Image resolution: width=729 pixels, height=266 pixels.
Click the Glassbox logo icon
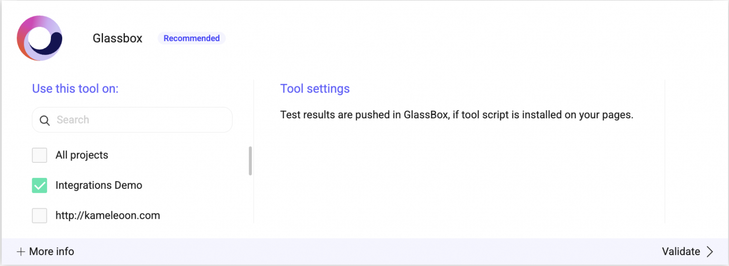(39, 38)
